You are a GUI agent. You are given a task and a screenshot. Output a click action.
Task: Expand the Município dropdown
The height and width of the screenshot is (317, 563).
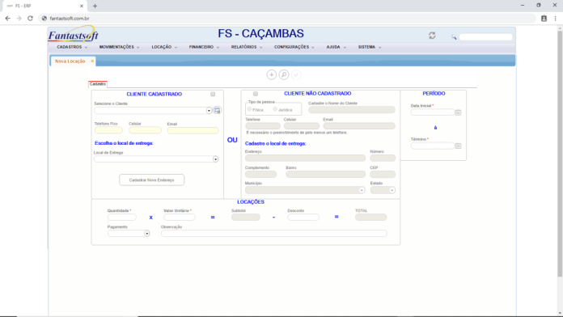click(362, 190)
